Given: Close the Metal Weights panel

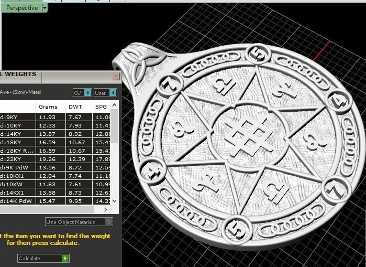Looking at the screenshot, I should tap(116, 77).
